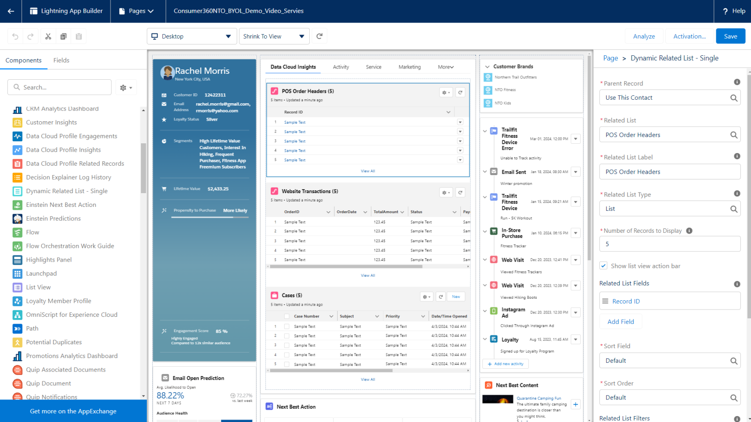
Task: Open View All under Cases
Action: point(367,379)
